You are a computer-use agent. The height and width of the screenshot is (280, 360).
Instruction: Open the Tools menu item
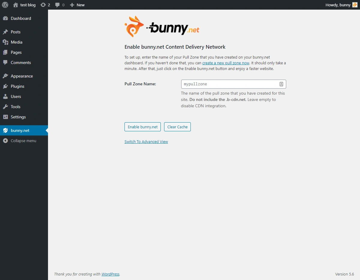tap(24, 107)
